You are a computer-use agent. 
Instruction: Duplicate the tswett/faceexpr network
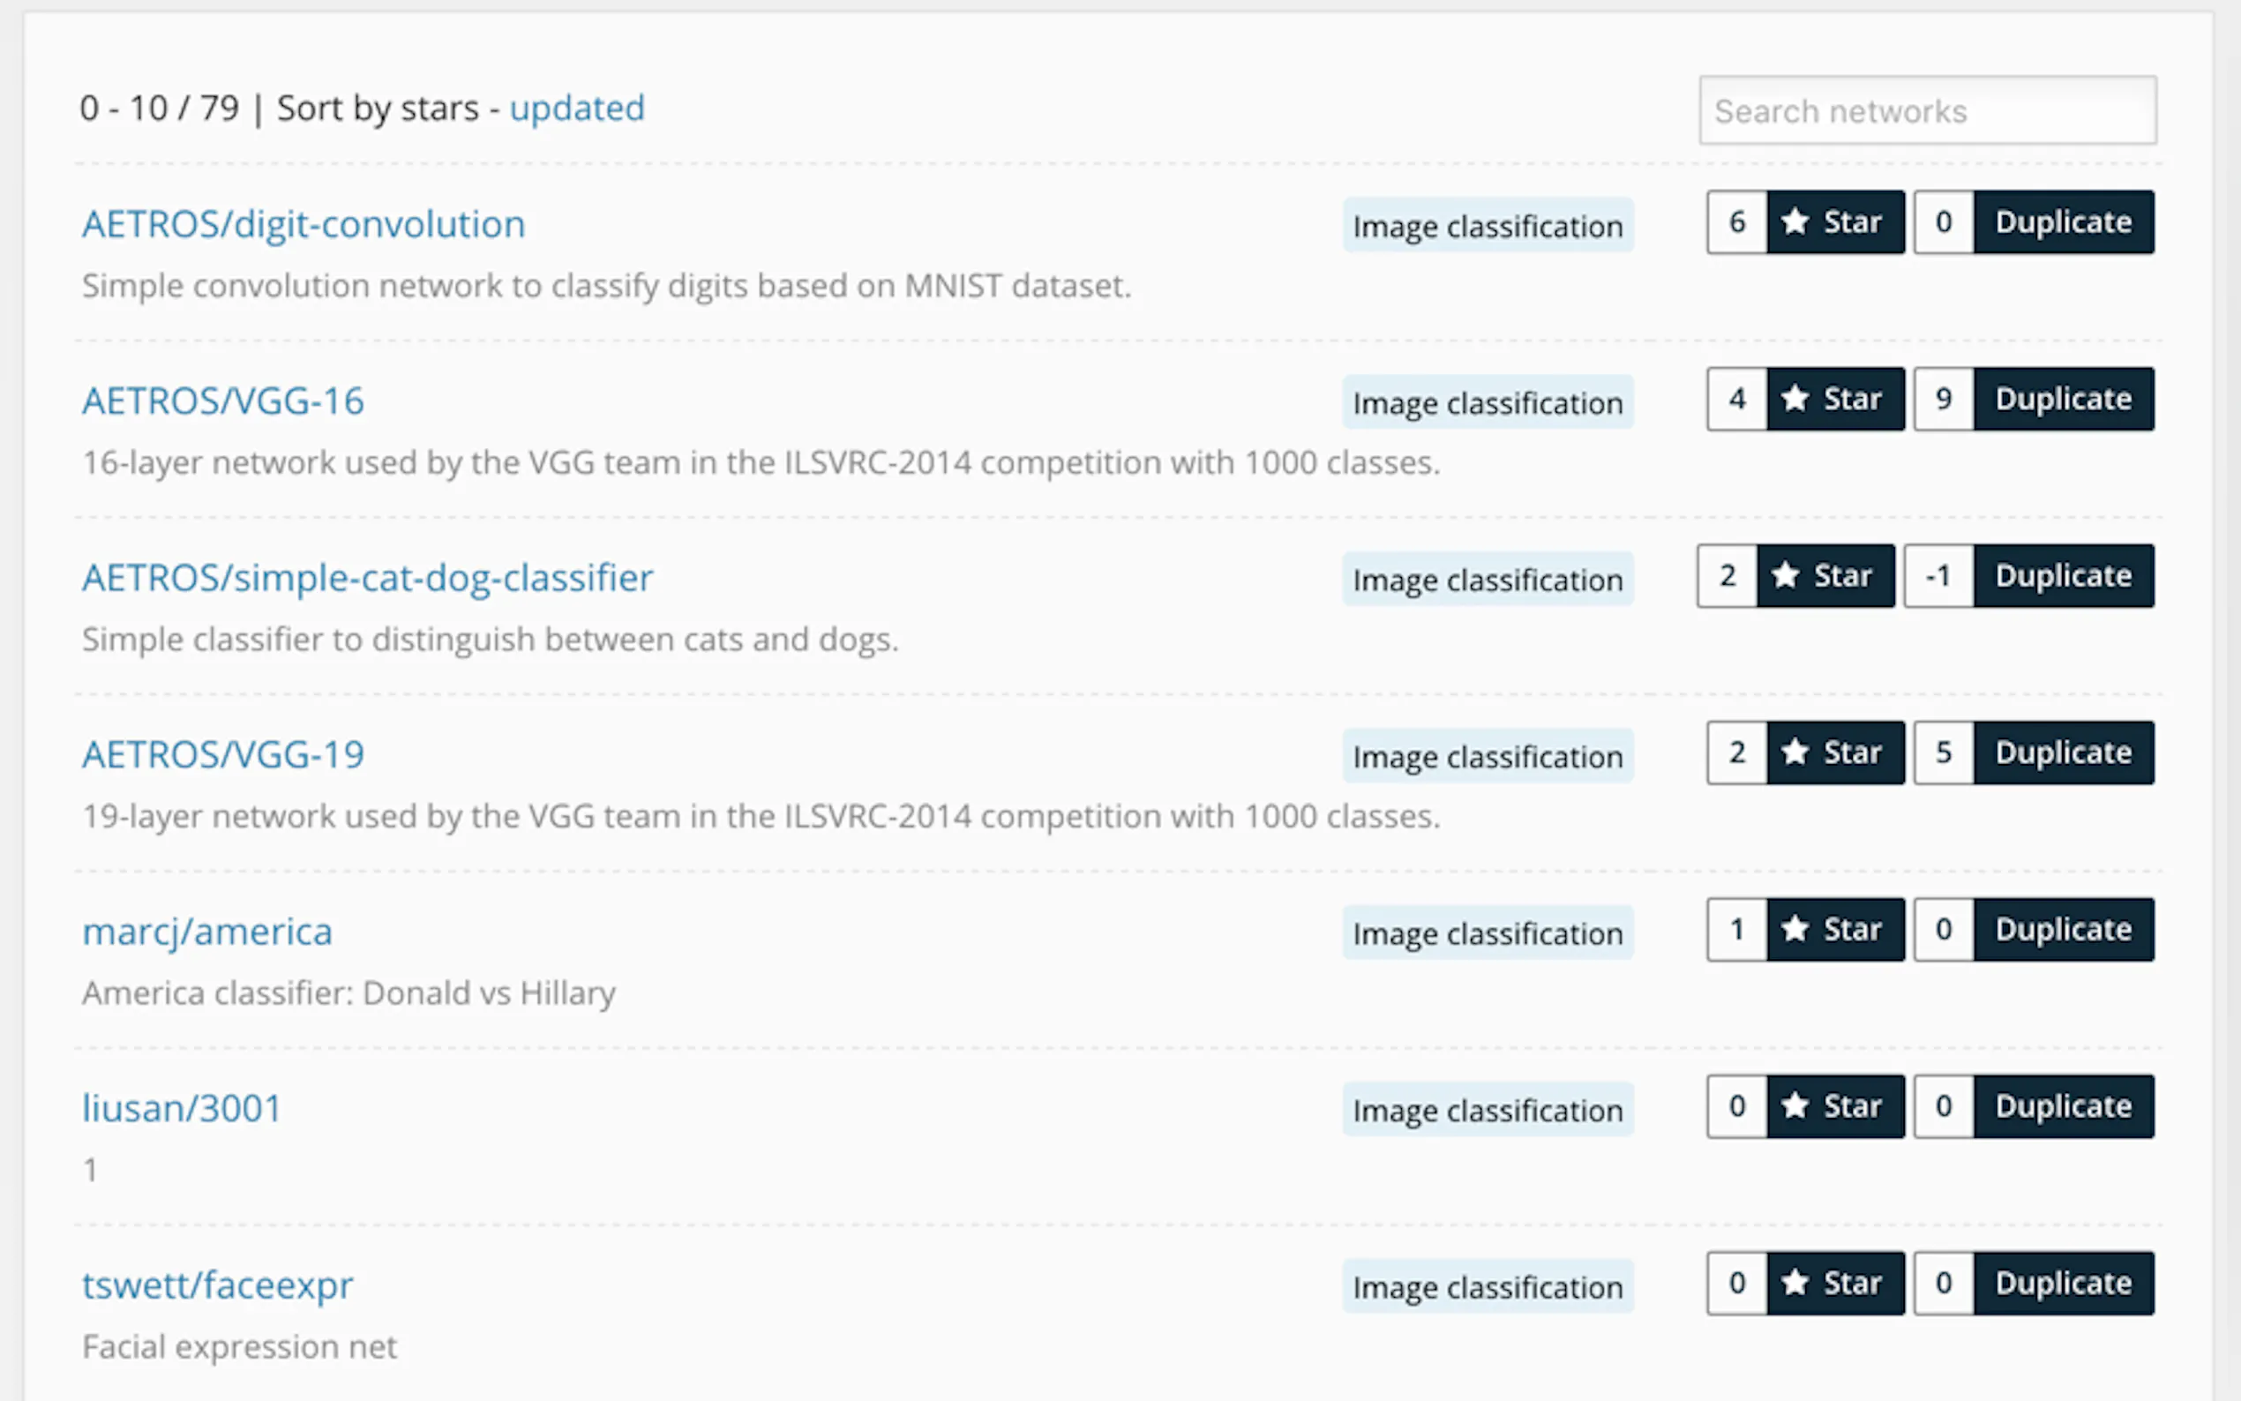click(x=2062, y=1284)
